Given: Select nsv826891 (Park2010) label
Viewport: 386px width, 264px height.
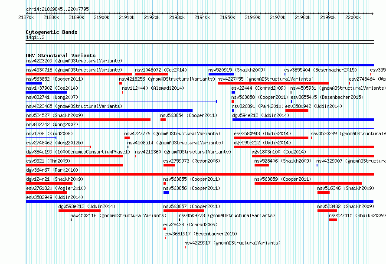Looking at the screenshot, I should click(x=258, y=106).
